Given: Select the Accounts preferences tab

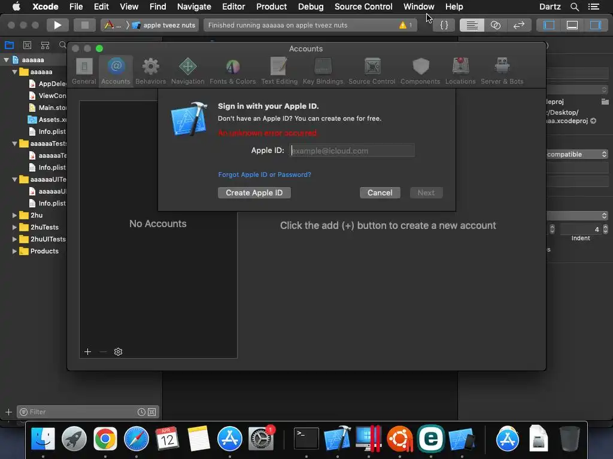Looking at the screenshot, I should pos(116,71).
